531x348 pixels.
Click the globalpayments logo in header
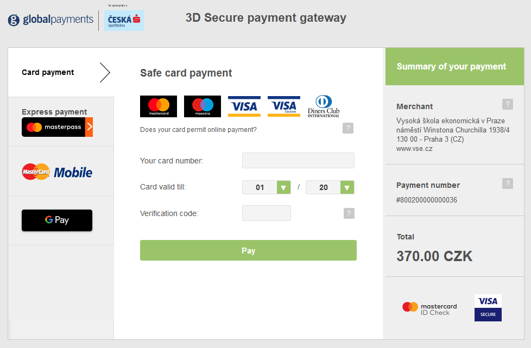coord(50,20)
